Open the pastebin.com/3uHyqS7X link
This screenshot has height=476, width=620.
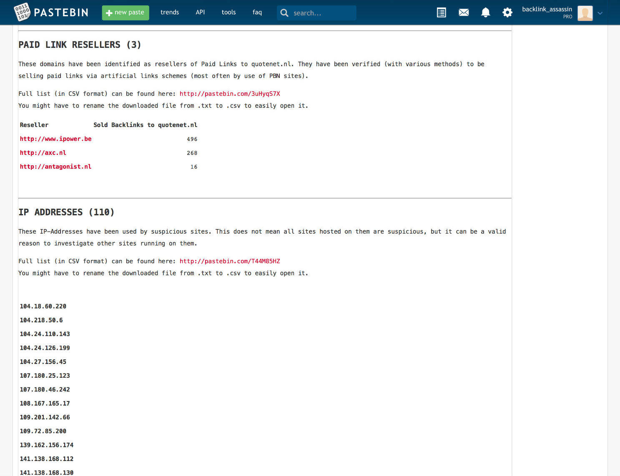click(230, 94)
